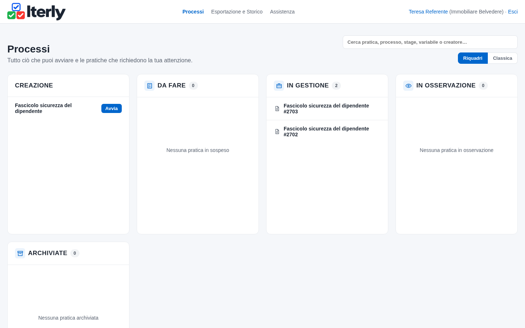Screen dimensions: 525x328
Task: Click the DA FARE panel heading
Action: (x=171, y=86)
